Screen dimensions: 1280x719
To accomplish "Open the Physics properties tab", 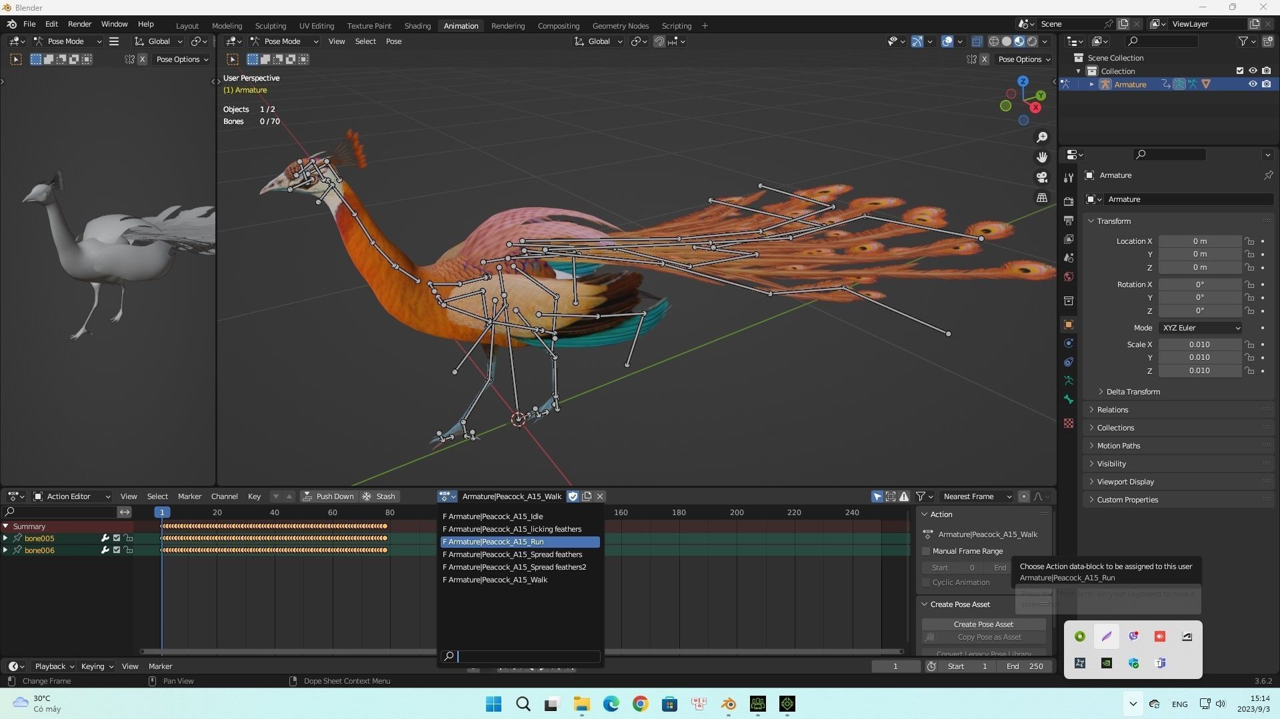I will point(1069,343).
